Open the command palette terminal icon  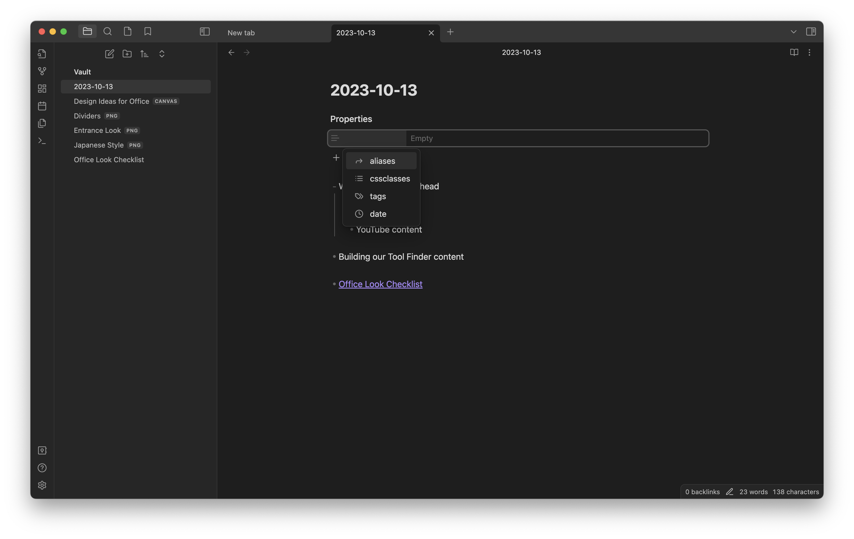(x=42, y=141)
